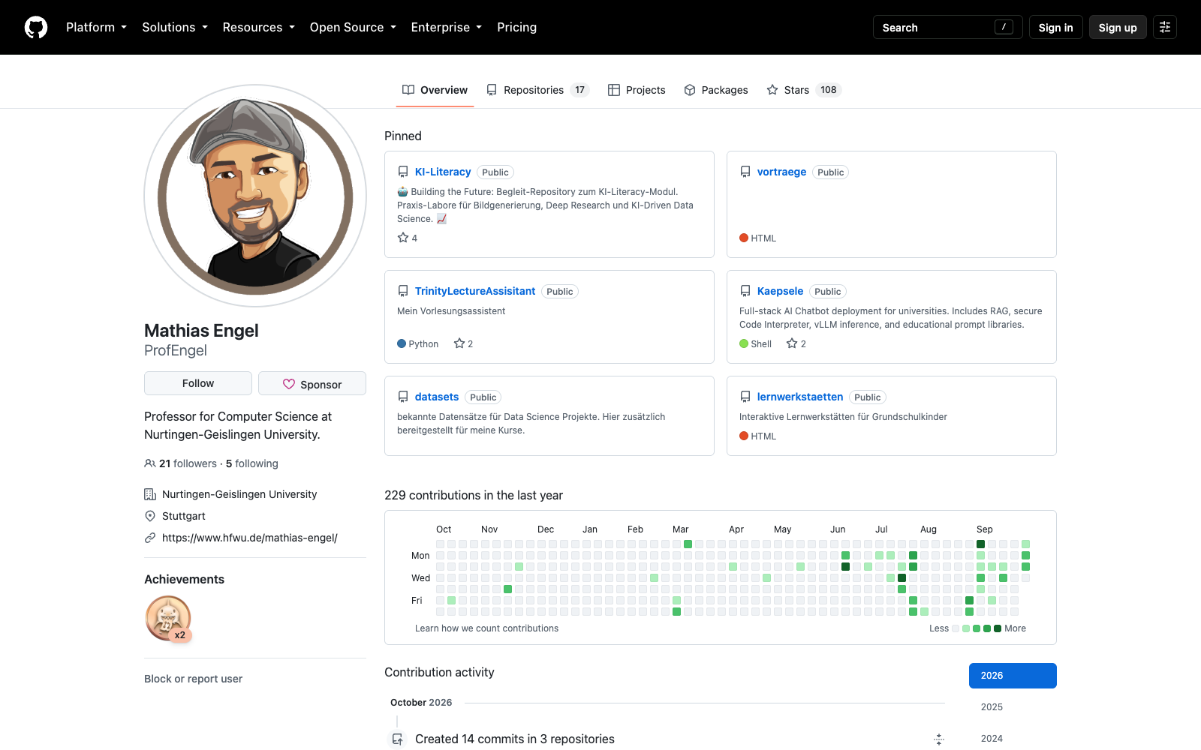
Task: Click Learn how we count contributions
Action: [486, 628]
